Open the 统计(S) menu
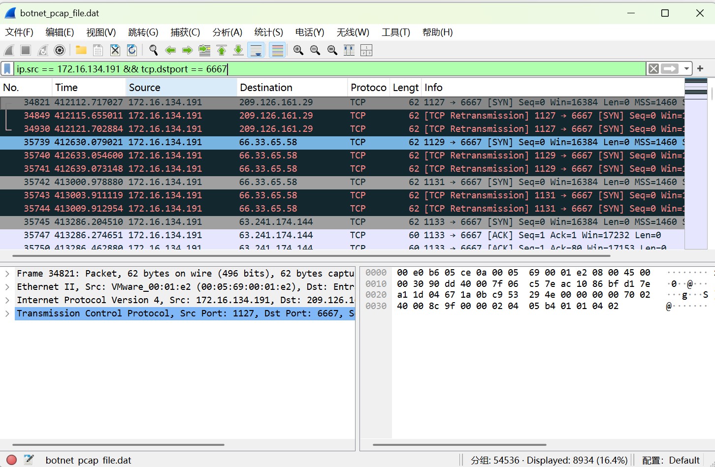 pyautogui.click(x=268, y=32)
